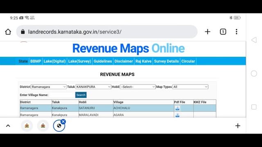Open the browser three-dot menu

click(237, 32)
